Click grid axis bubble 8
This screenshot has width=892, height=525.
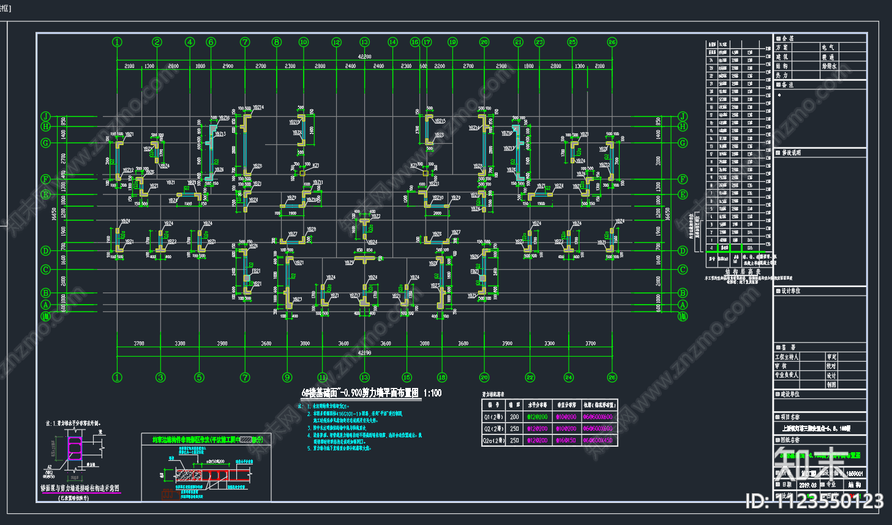pyautogui.click(x=277, y=42)
